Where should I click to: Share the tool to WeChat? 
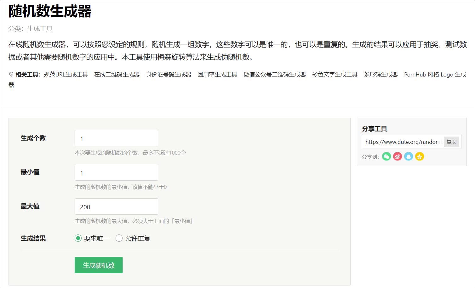pos(386,156)
